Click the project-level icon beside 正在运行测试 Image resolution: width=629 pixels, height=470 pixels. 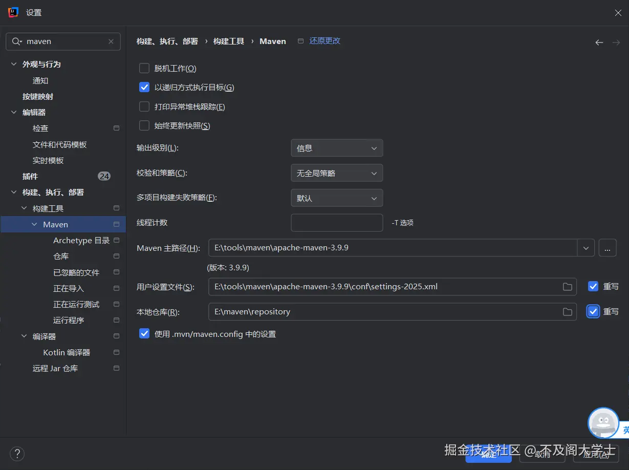pyautogui.click(x=116, y=305)
